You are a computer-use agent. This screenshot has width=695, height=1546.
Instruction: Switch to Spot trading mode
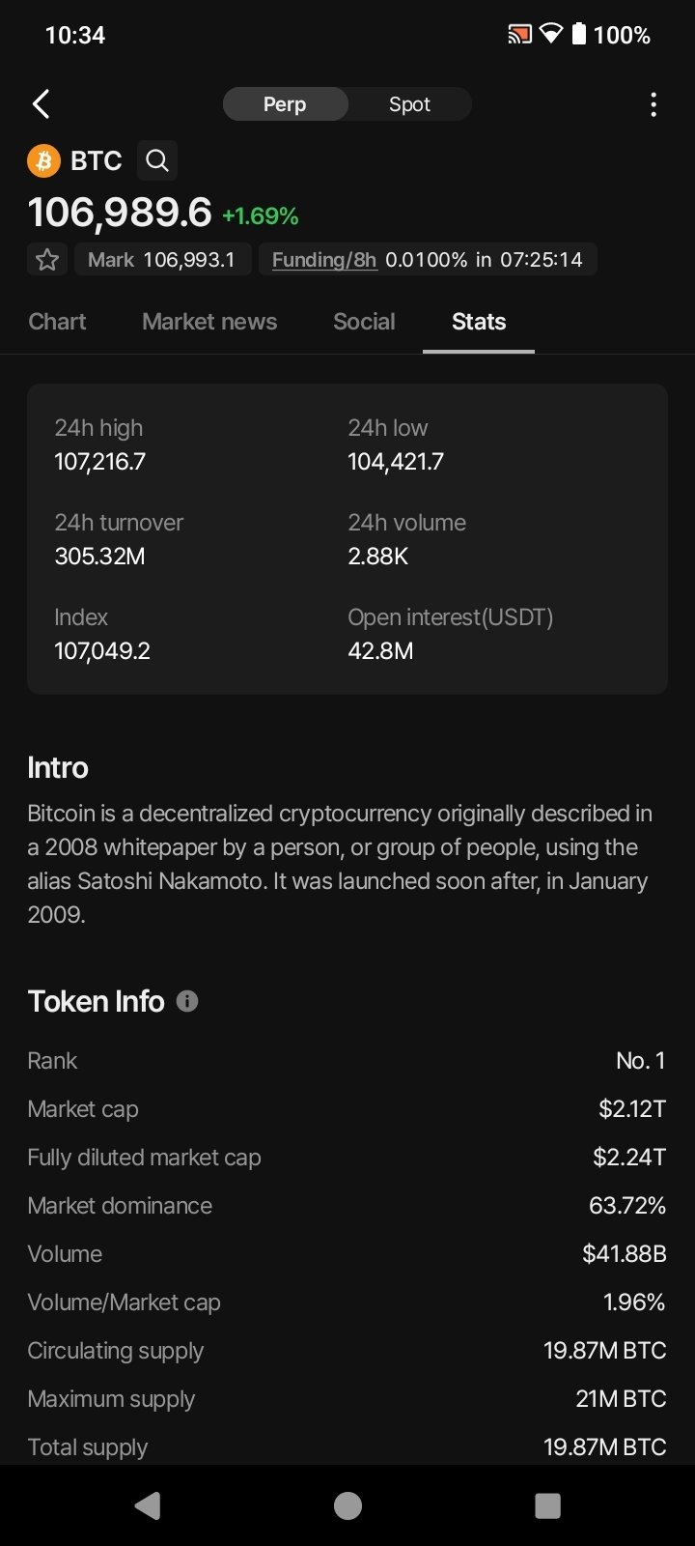(x=409, y=104)
